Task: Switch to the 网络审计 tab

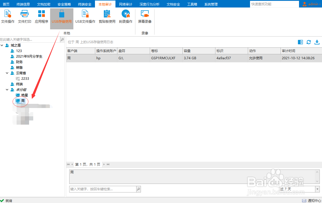Action: click(x=125, y=4)
